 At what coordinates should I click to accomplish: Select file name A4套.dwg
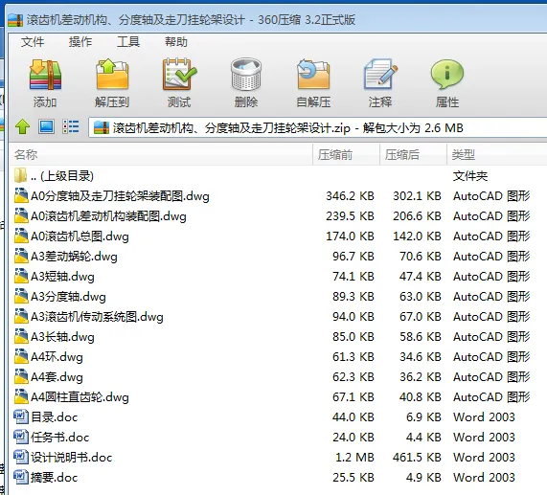coord(57,376)
